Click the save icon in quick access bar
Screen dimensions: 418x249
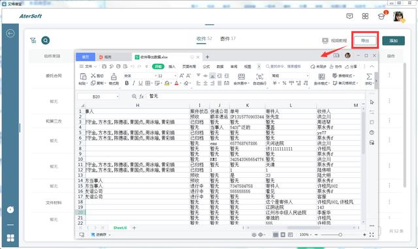coord(104,66)
